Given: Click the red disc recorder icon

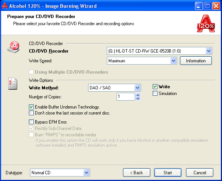Looking at the screenshot, I should tap(13, 47).
